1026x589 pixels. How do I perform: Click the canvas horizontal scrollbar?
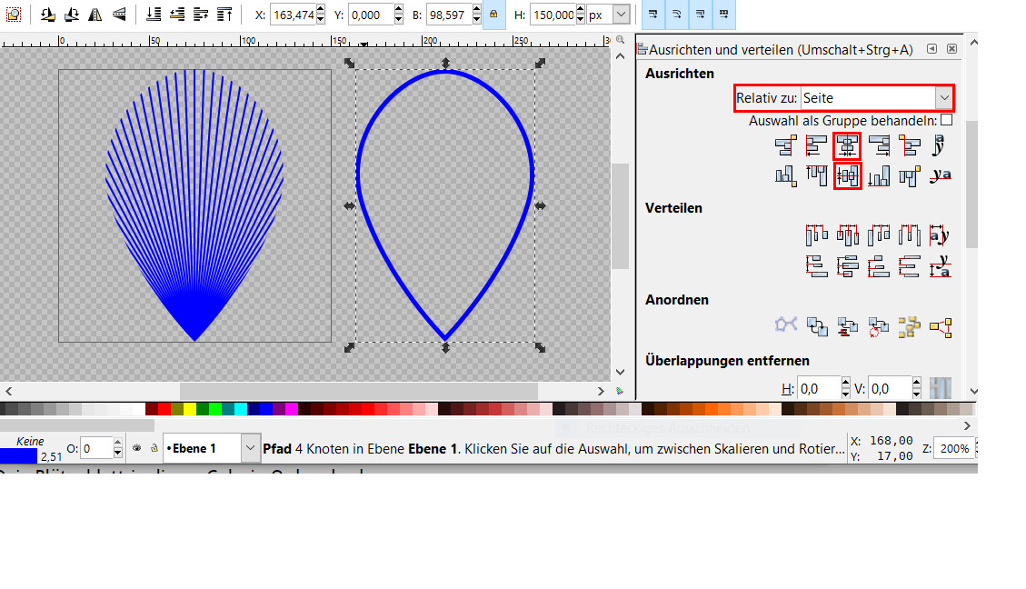(x=359, y=391)
